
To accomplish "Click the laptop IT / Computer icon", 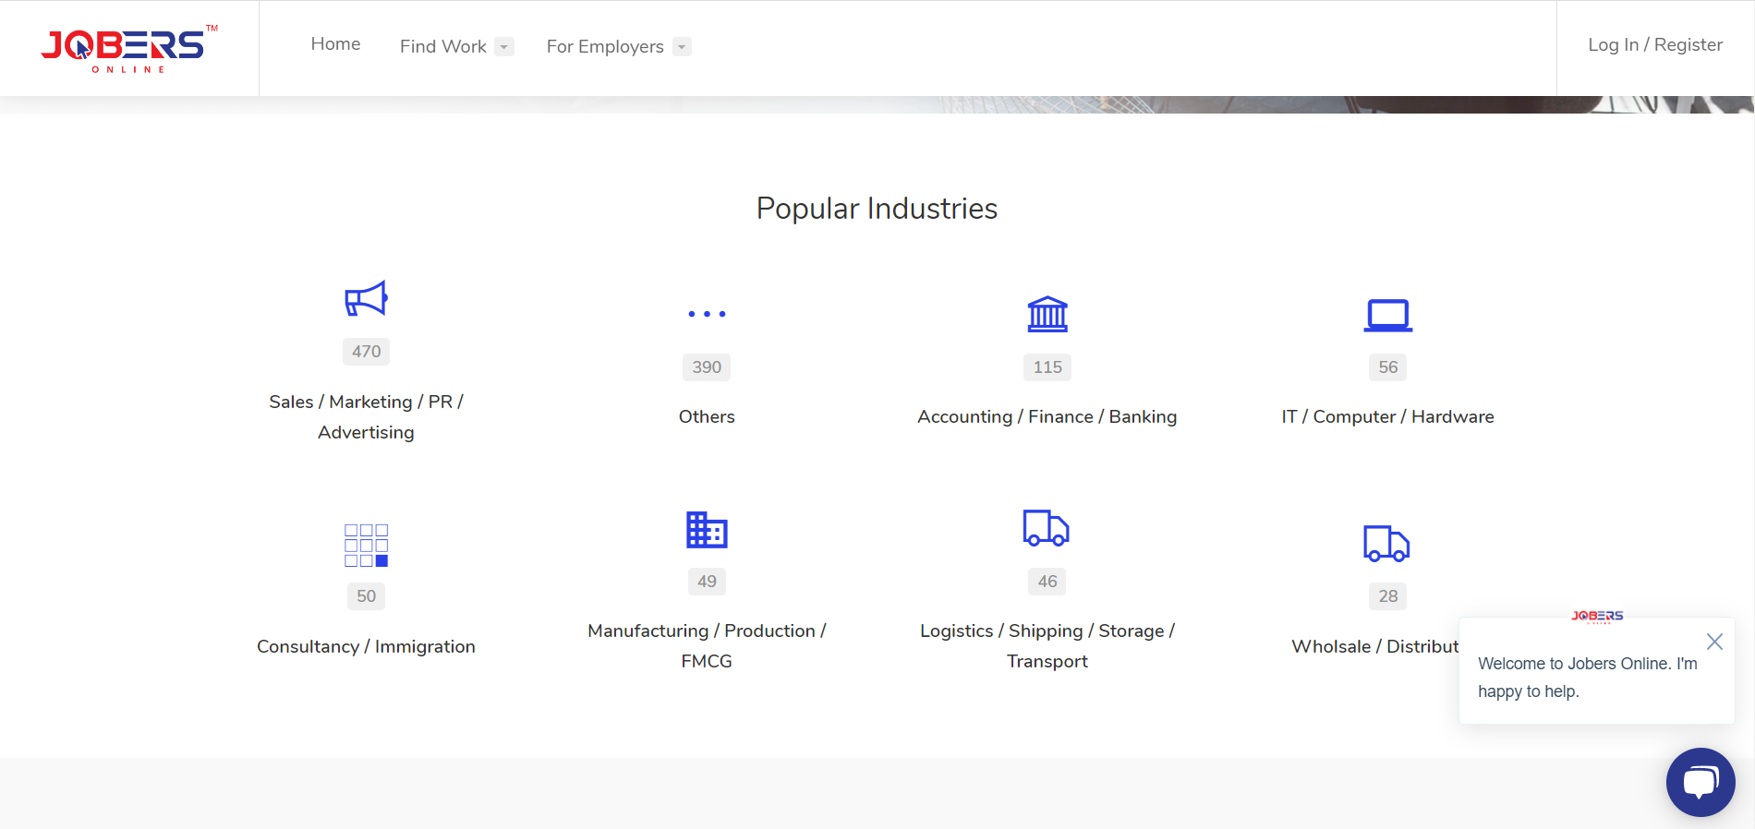I will click(1387, 315).
